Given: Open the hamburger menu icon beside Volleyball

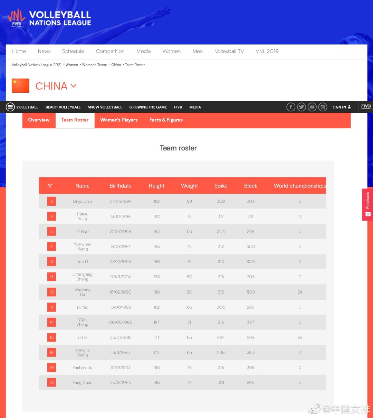Looking at the screenshot, I should tap(10, 107).
